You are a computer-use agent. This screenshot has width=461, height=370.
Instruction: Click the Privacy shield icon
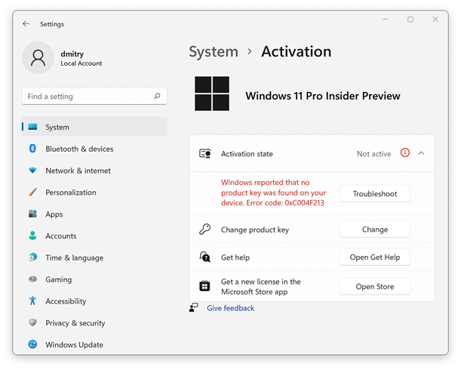32,322
